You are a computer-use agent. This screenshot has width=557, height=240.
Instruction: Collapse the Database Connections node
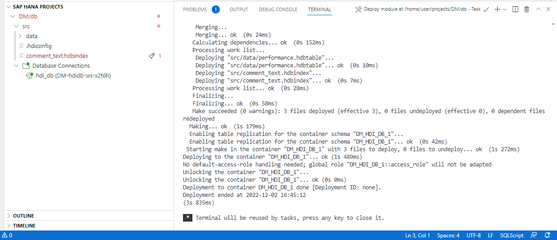click(x=17, y=65)
